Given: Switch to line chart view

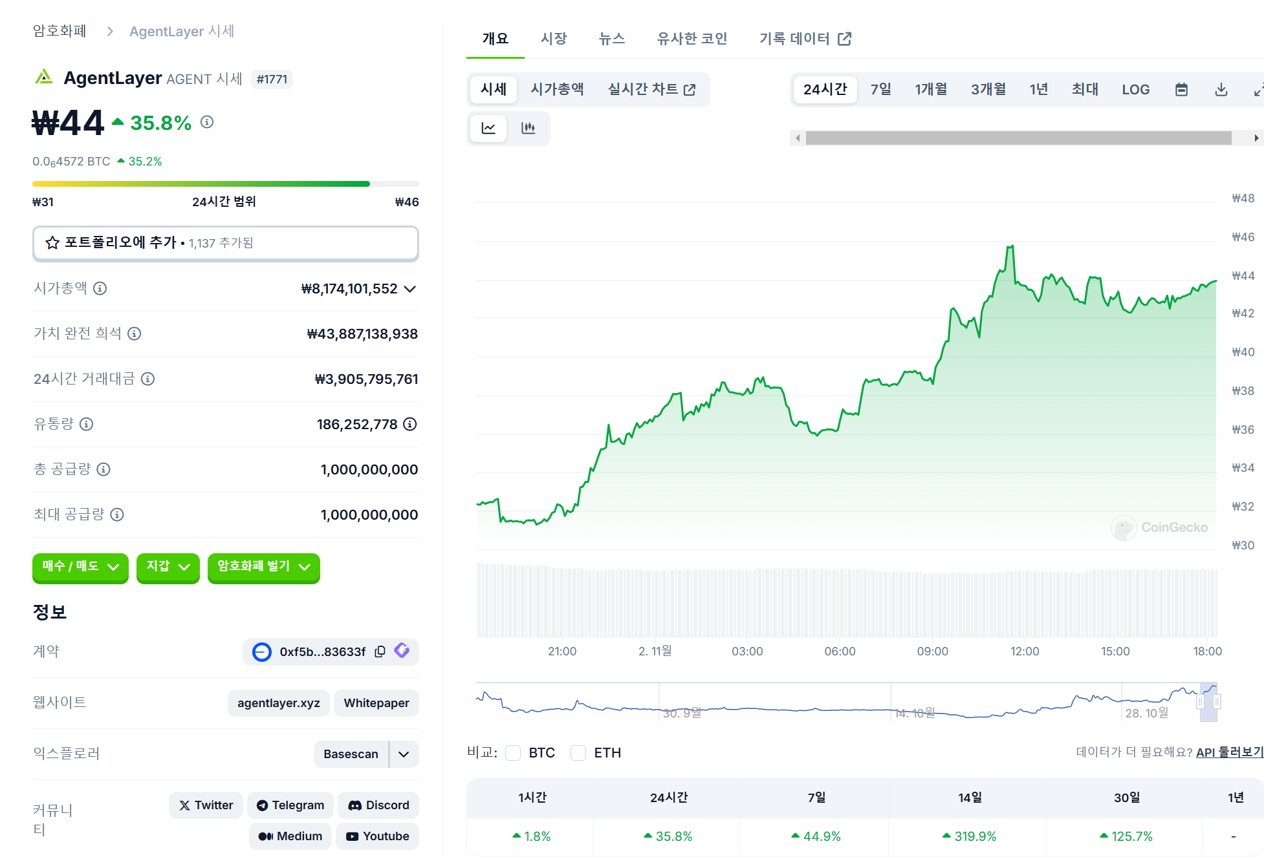Looking at the screenshot, I should click(x=488, y=128).
